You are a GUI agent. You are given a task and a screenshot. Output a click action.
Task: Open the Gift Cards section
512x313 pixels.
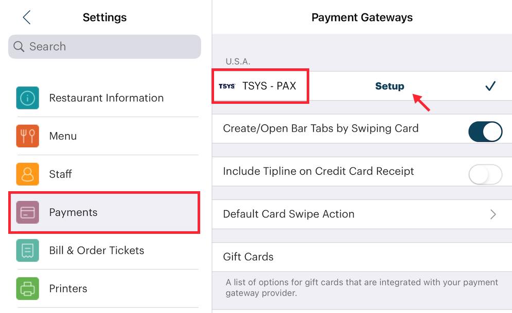248,256
